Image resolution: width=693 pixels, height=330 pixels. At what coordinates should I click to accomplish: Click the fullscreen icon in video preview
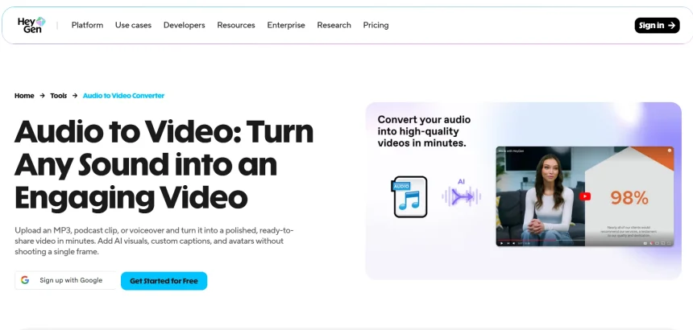point(669,243)
